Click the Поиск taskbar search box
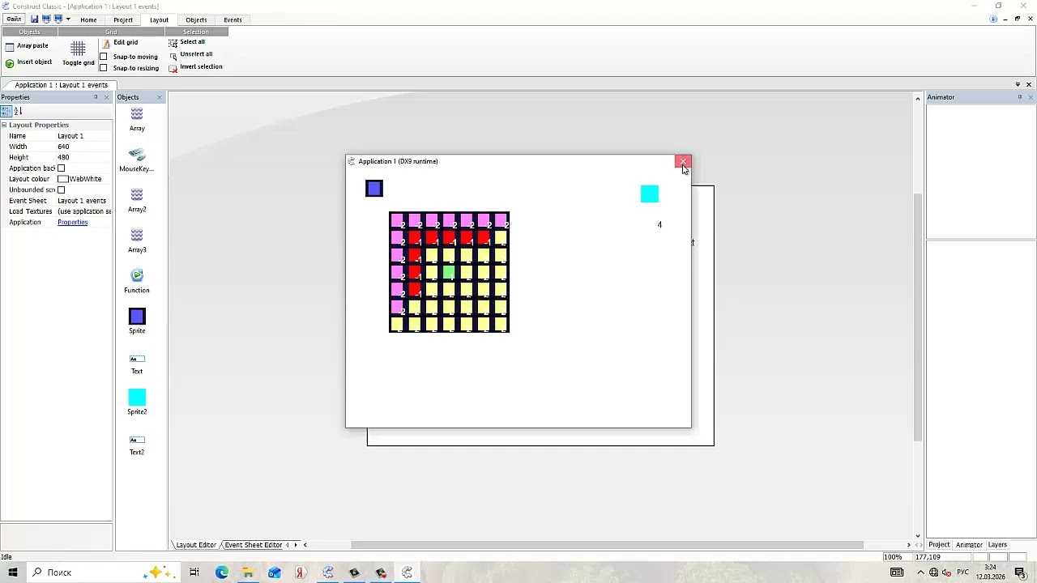This screenshot has width=1037, height=583. click(105, 572)
